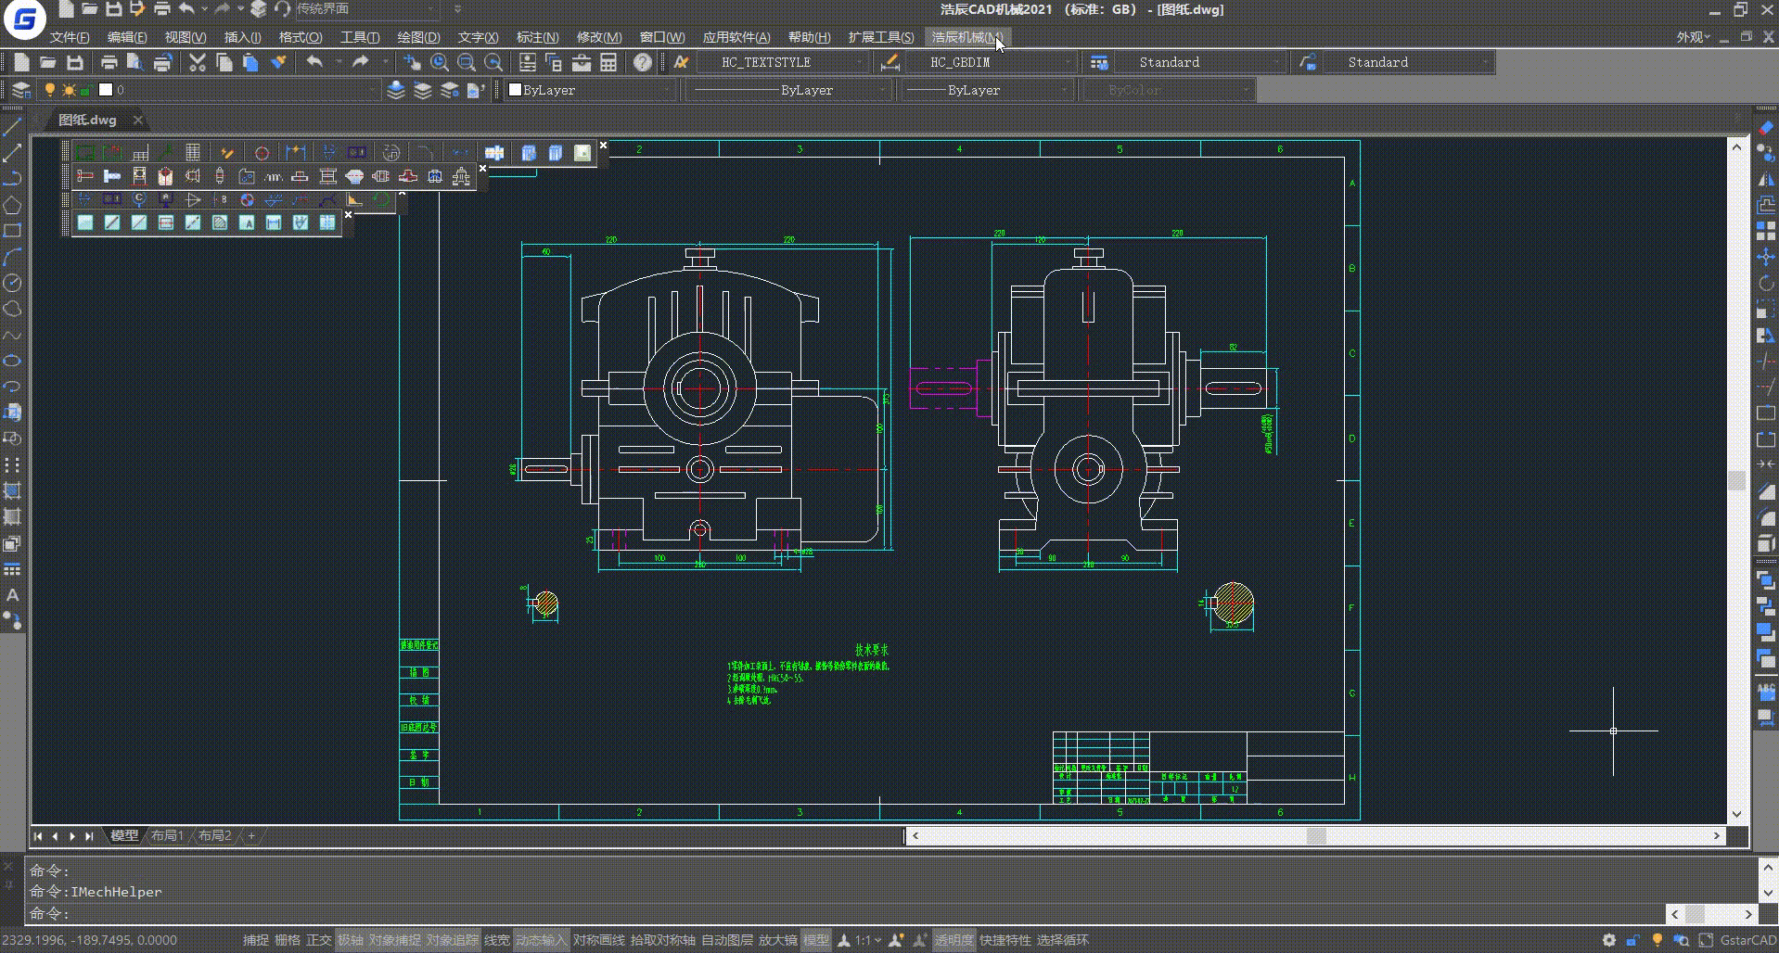Click the bolt part icon in floating toolbar
This screenshot has height=953, width=1779.
[112, 176]
